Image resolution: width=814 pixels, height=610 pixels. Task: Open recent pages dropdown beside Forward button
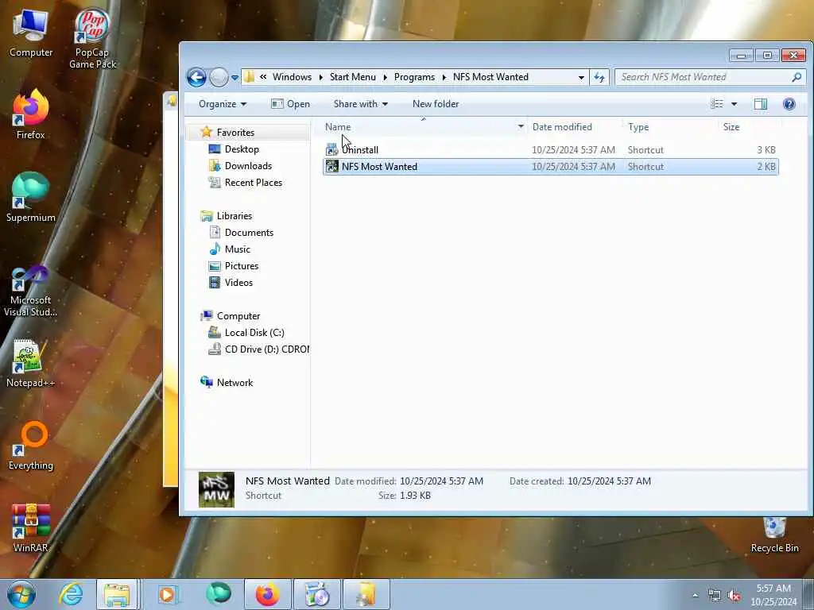(x=235, y=78)
